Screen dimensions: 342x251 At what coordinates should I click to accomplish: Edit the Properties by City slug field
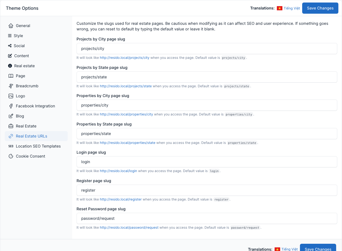(207, 105)
